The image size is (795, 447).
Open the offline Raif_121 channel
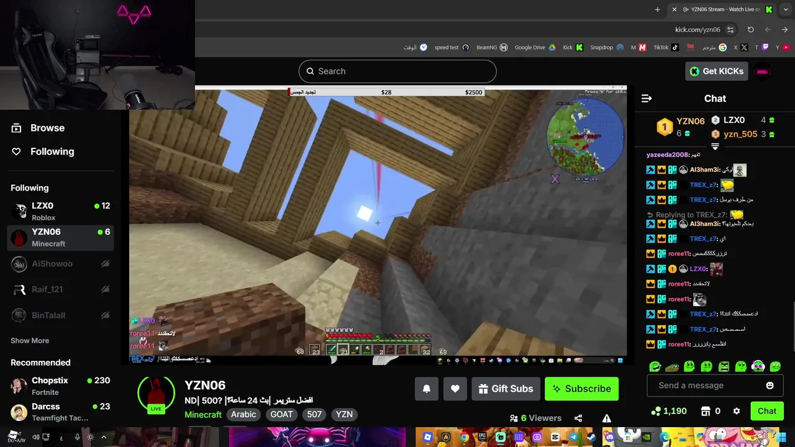click(x=61, y=289)
